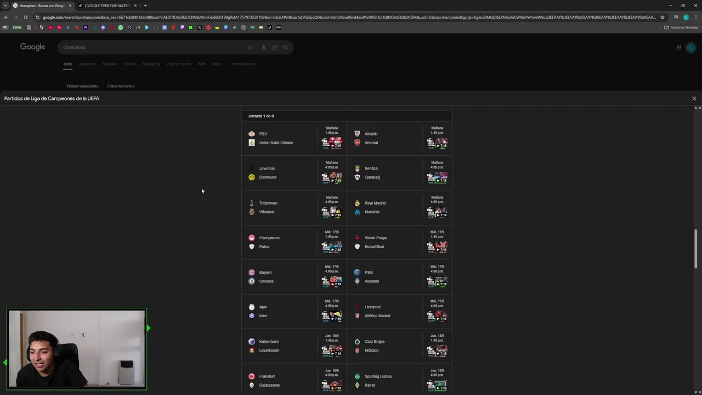Click the address bar URL

pyautogui.click(x=349, y=17)
